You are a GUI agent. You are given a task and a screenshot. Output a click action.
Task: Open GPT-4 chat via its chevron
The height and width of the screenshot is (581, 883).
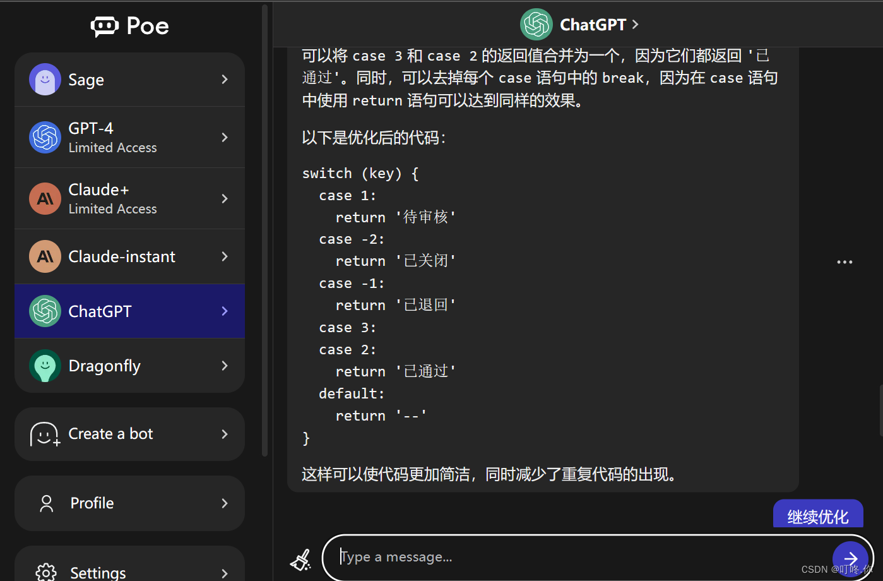pyautogui.click(x=225, y=137)
